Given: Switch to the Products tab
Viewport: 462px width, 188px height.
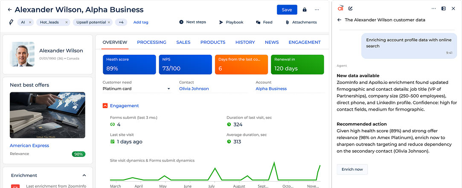Looking at the screenshot, I should [x=213, y=42].
